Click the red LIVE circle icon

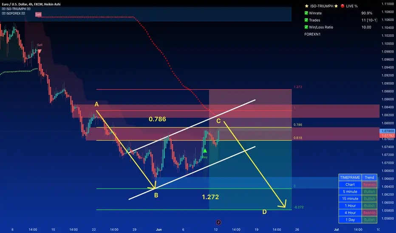click(x=342, y=6)
